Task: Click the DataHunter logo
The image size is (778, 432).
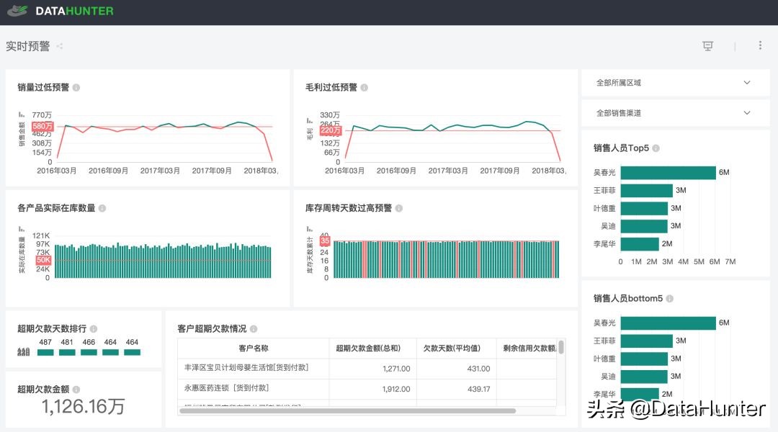Action: click(65, 12)
